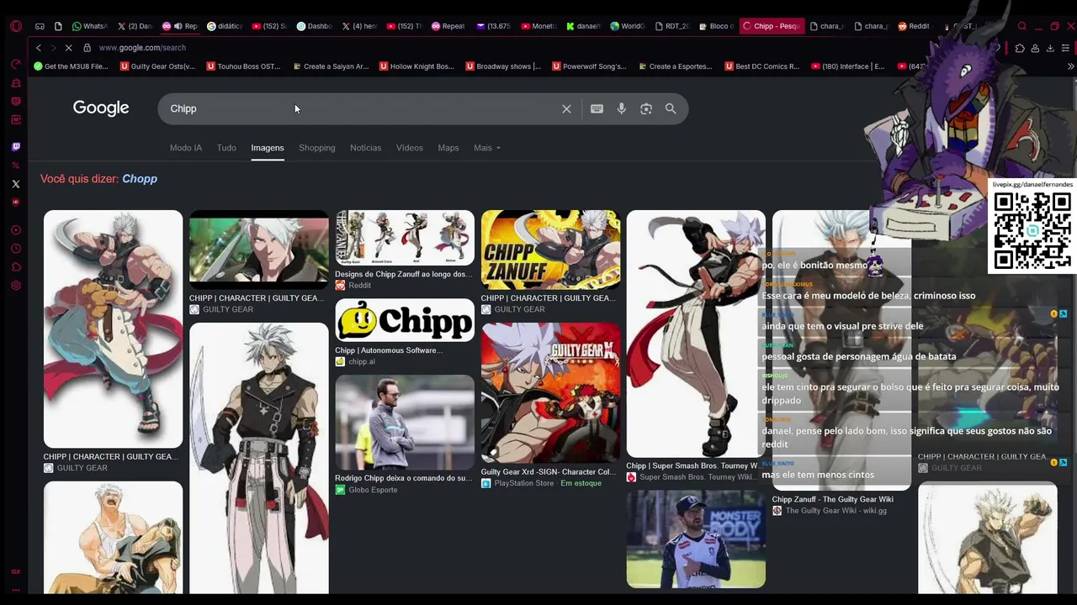Clear the Google search box text
Screen dimensions: 1077x605
566,108
